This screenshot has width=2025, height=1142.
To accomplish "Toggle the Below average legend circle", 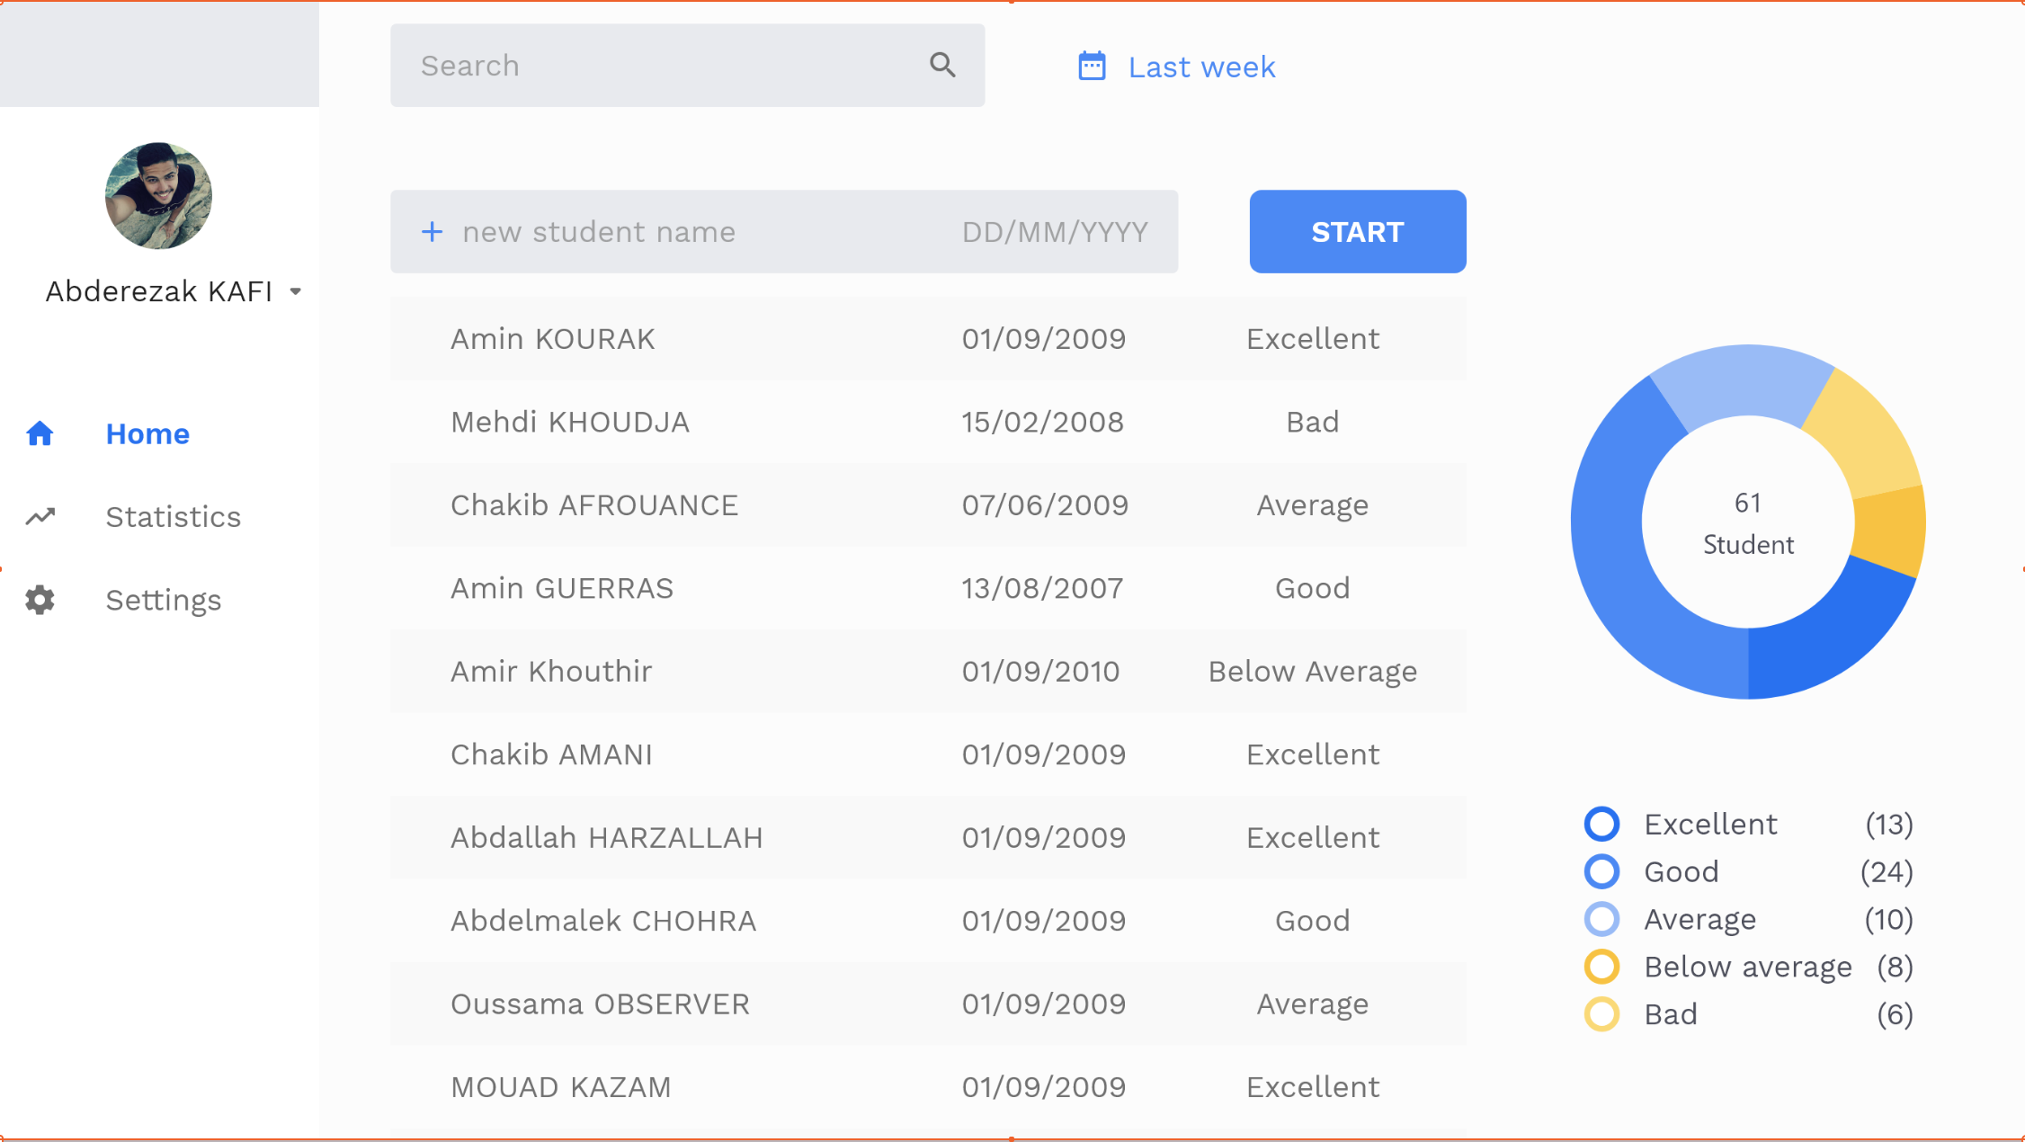I will point(1601,967).
